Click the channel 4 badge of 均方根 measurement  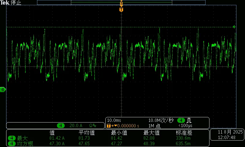pos(12,144)
